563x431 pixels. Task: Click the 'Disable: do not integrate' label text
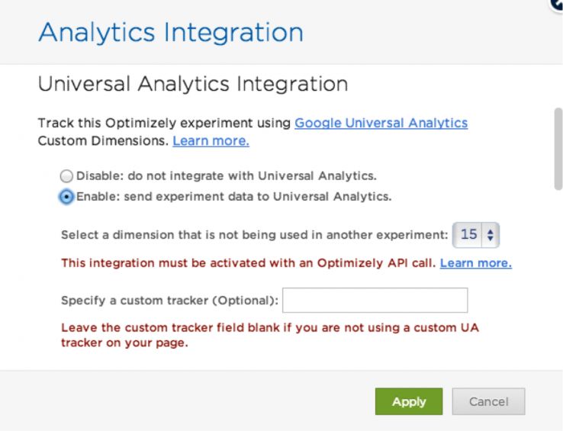click(x=226, y=174)
